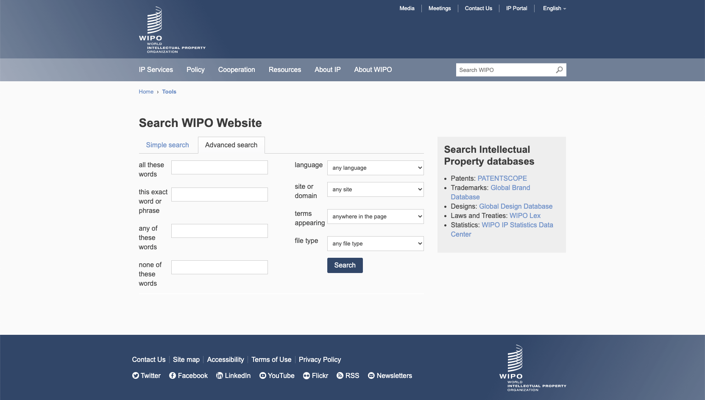Open the Terms of Use link
Screen dimensions: 705x400
tap(271, 359)
